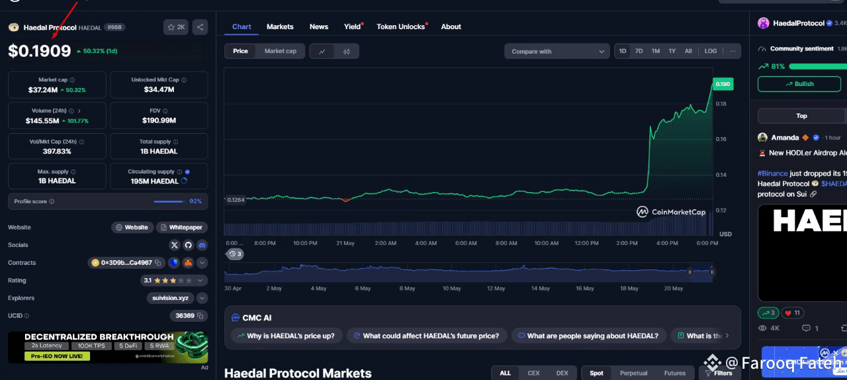Click the Max. supply info icon
Viewport: 847px width, 380px height.
[73, 171]
